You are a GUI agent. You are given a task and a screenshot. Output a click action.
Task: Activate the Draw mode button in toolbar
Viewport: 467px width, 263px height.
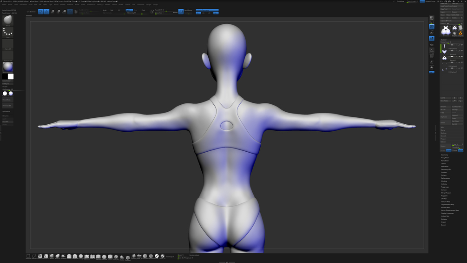pos(46,12)
